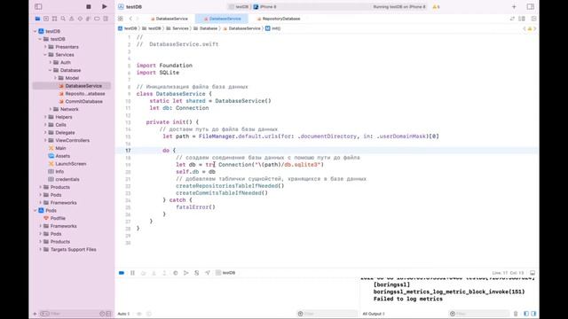Toggle the inspectors panel on the right

click(x=531, y=6)
